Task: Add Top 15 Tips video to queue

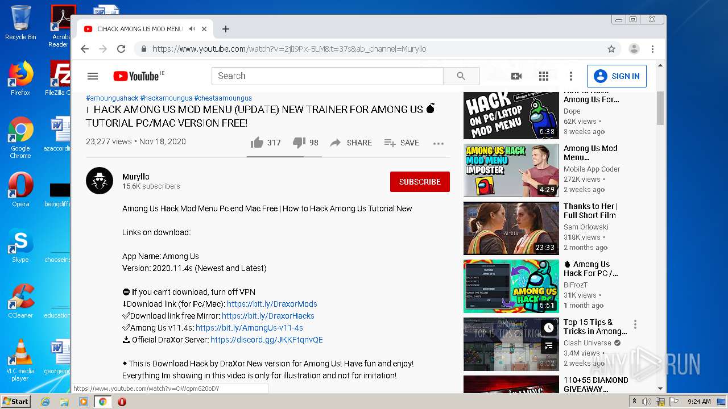Action: click(x=549, y=345)
